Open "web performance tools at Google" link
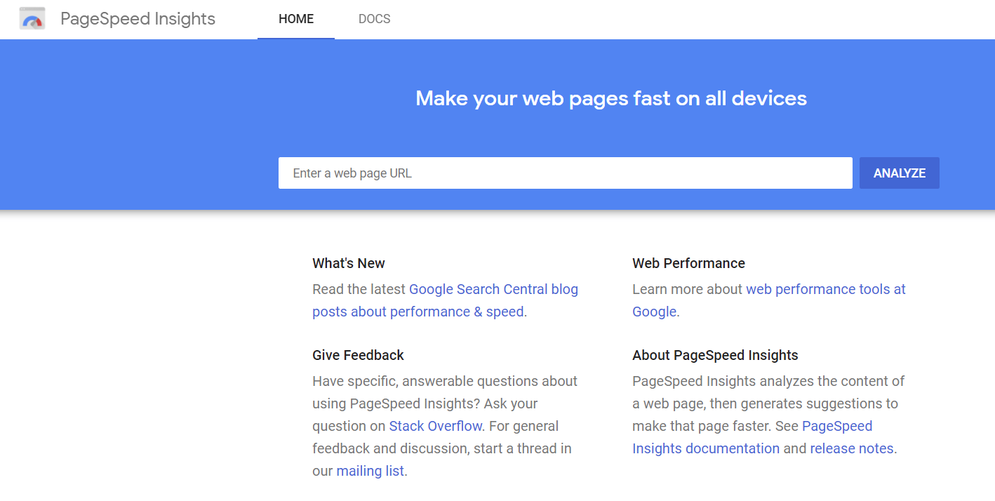The width and height of the screenshot is (995, 501). click(825, 288)
